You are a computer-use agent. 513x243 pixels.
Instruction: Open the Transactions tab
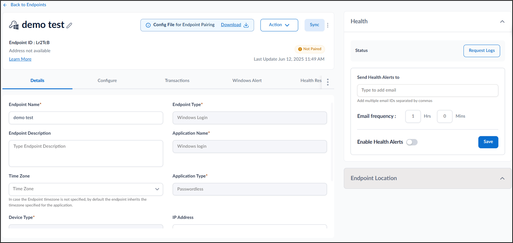(177, 81)
